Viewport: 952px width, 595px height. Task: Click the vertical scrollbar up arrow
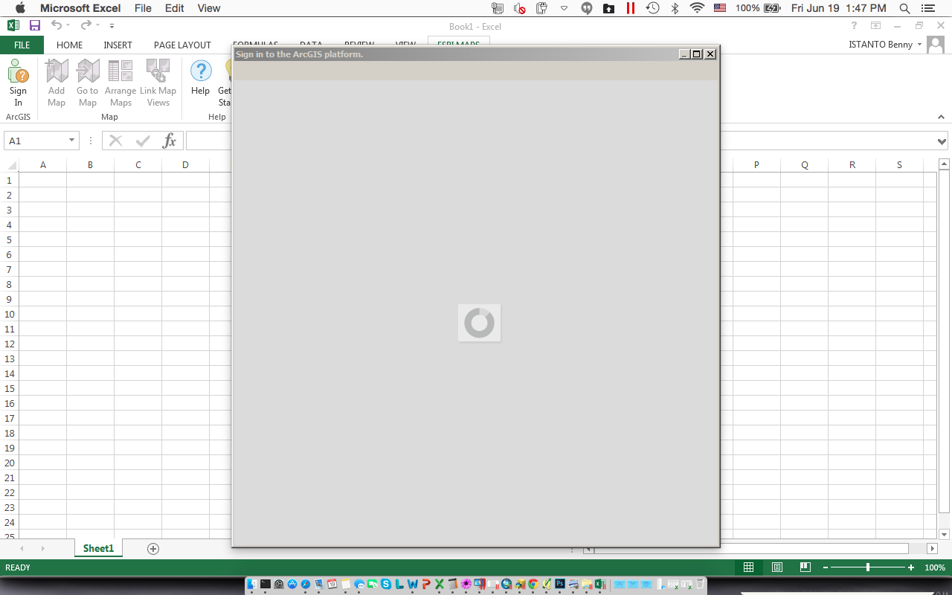pyautogui.click(x=945, y=164)
